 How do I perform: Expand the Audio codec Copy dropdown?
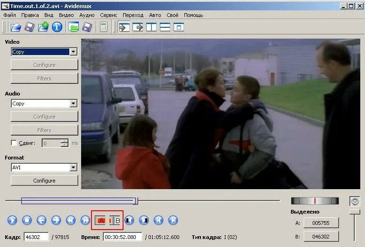[x=73, y=104]
